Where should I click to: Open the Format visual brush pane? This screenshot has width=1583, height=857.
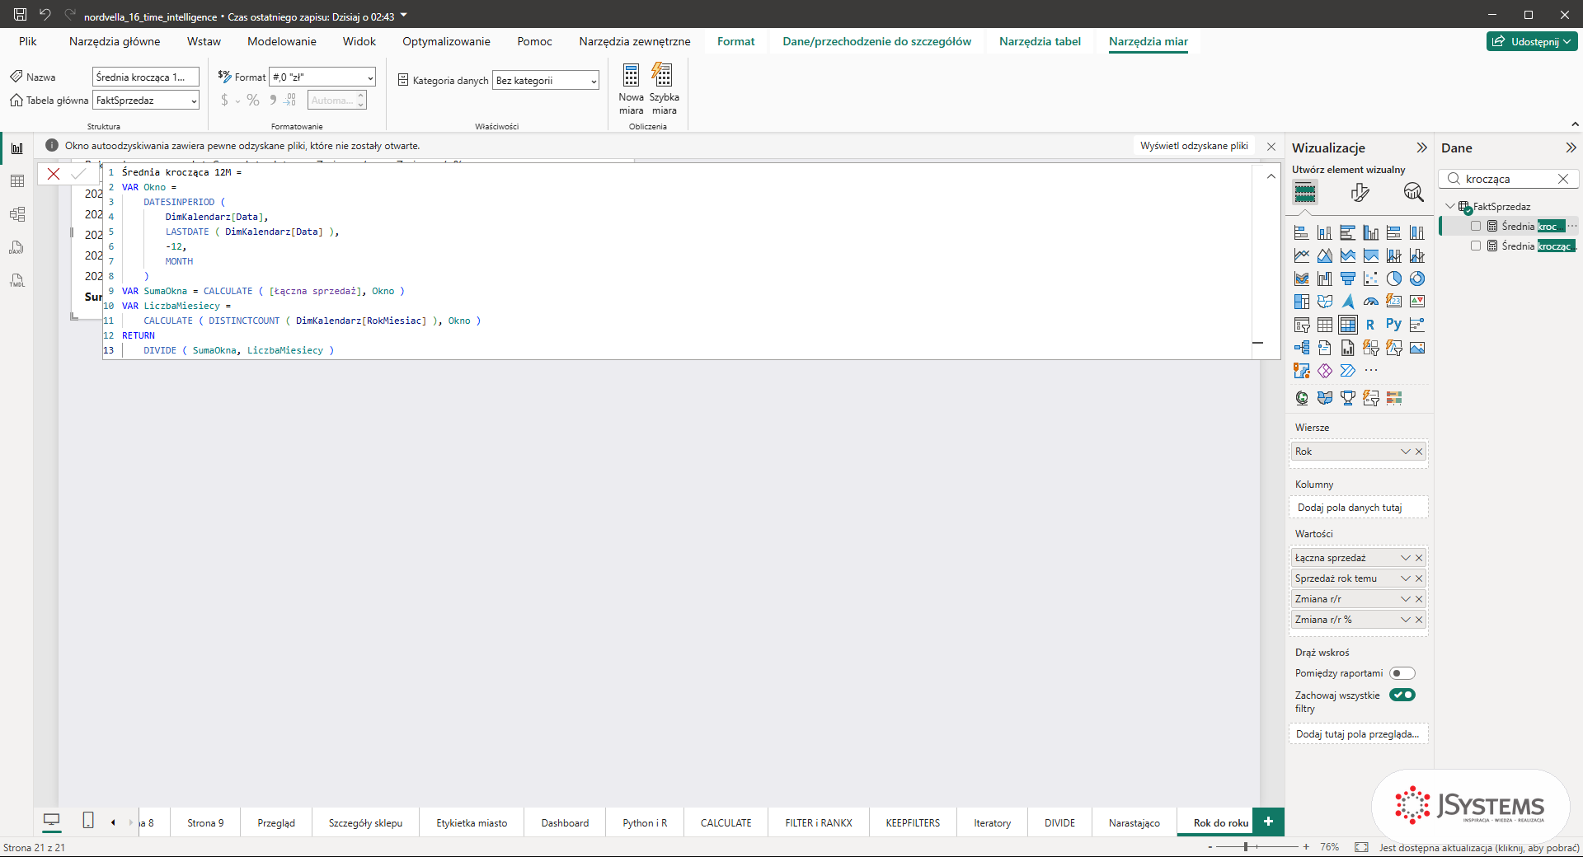(1360, 192)
